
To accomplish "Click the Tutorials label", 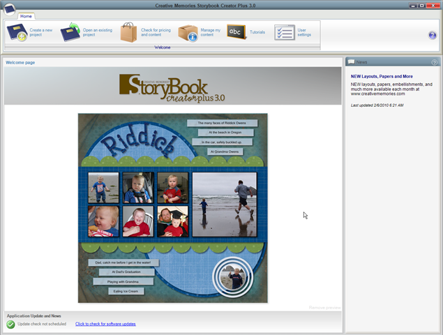I will click(x=257, y=32).
